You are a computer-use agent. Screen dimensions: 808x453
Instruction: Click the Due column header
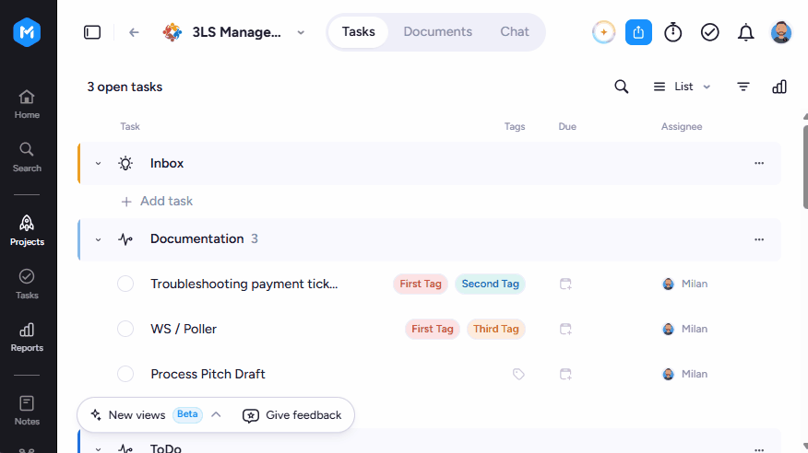[x=567, y=126]
